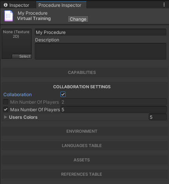Click into the Description text area
The image size is (169, 184).
(x=100, y=51)
